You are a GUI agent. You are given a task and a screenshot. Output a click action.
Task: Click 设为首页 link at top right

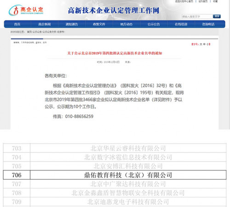pos(203,1)
